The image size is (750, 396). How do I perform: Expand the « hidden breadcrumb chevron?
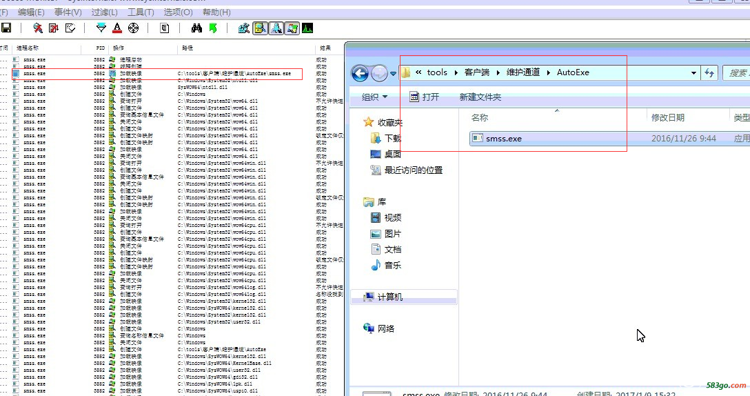pyautogui.click(x=418, y=72)
